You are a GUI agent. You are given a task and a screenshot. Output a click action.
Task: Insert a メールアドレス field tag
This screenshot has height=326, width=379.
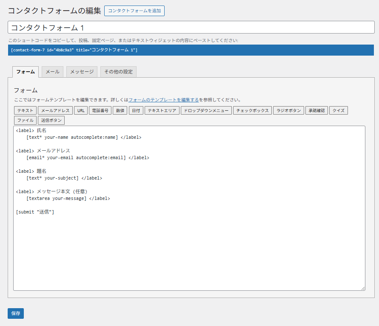tap(55, 110)
